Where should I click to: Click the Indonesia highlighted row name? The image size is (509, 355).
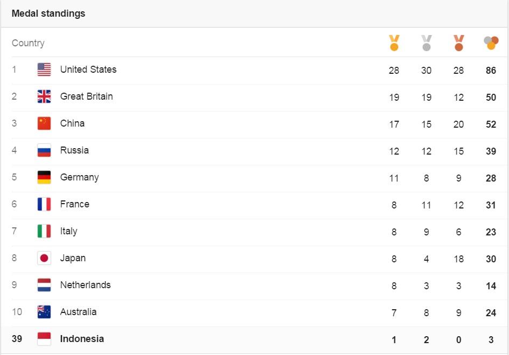[82, 339]
